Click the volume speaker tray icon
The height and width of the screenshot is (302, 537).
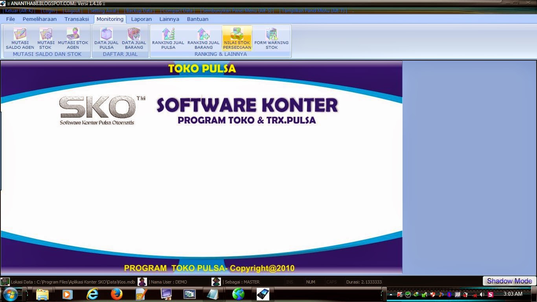point(482,295)
